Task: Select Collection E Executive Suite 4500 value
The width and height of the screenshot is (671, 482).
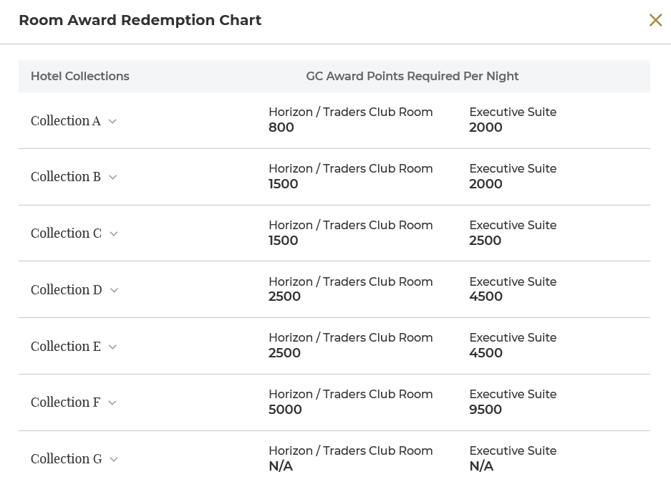Action: [486, 352]
